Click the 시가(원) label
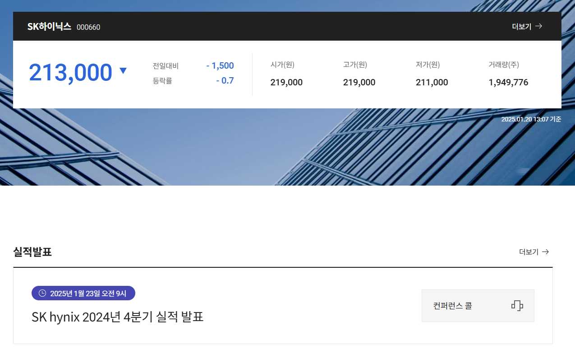 click(x=282, y=65)
